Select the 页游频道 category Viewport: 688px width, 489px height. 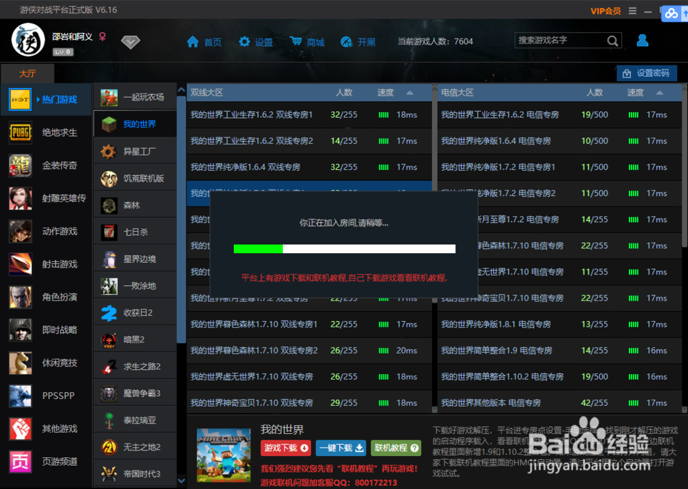pos(46,461)
